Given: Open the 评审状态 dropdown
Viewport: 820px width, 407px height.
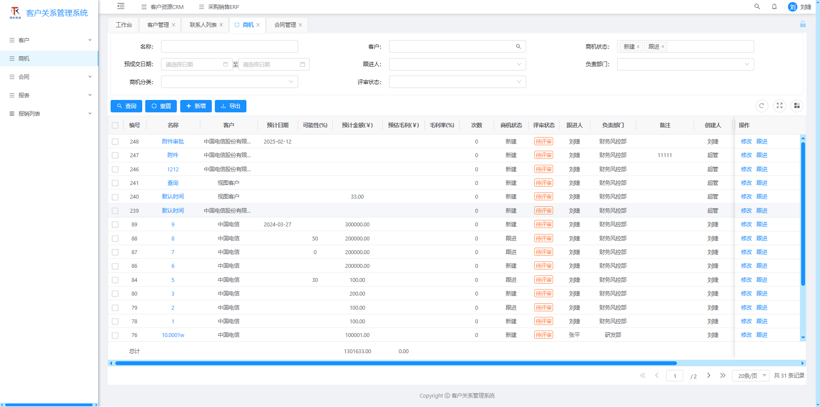Looking at the screenshot, I should tap(457, 82).
